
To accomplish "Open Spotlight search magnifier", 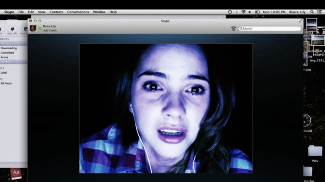I will point(312,12).
